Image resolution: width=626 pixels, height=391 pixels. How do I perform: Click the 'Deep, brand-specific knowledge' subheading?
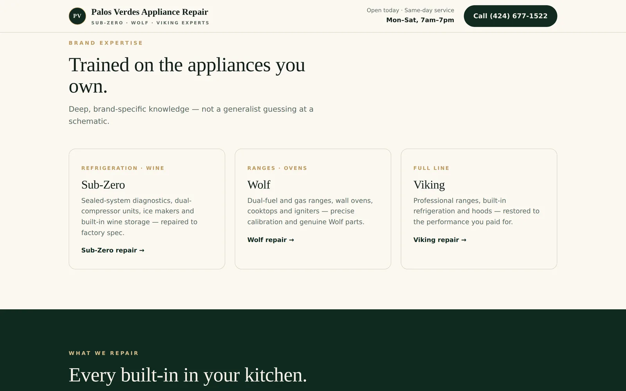(191, 115)
